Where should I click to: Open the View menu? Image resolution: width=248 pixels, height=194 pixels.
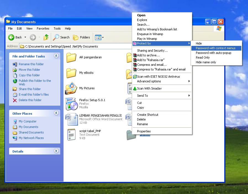29,28
